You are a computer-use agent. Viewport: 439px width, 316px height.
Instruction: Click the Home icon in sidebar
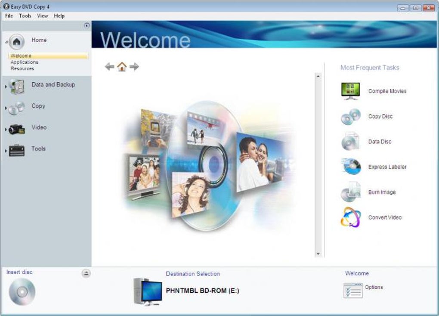(16, 42)
